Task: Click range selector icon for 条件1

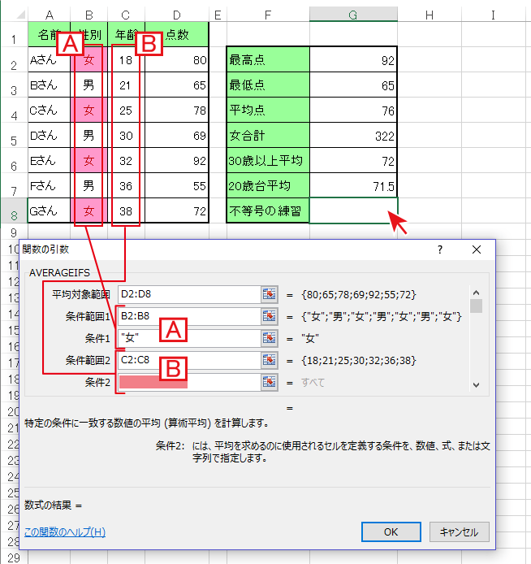Action: click(269, 338)
